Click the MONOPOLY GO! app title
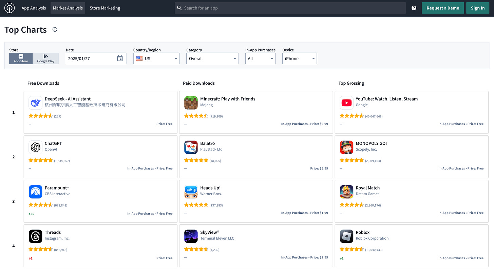 click(x=371, y=143)
